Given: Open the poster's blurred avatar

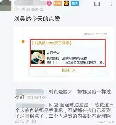Looking at the screenshot, I should pos(5,5).
